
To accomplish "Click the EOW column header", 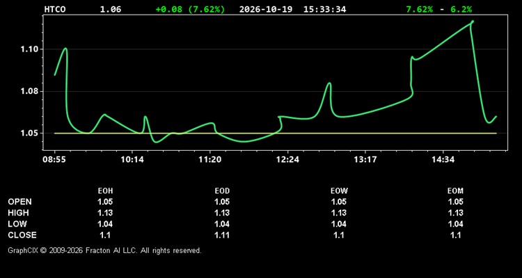I will 339,191.
